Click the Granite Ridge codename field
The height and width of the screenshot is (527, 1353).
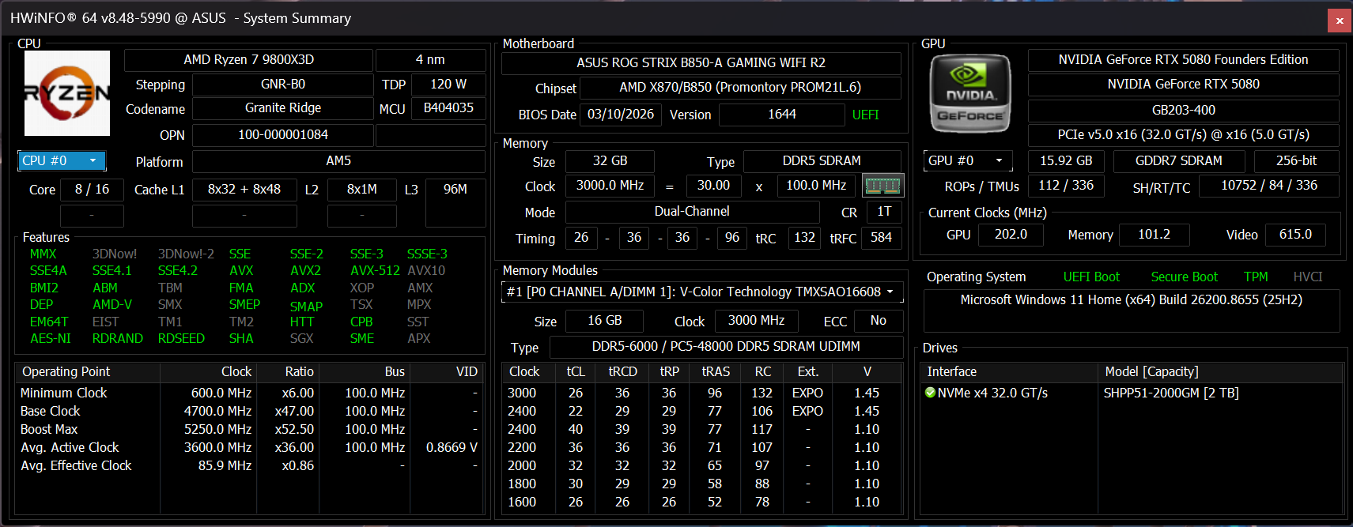[282, 108]
